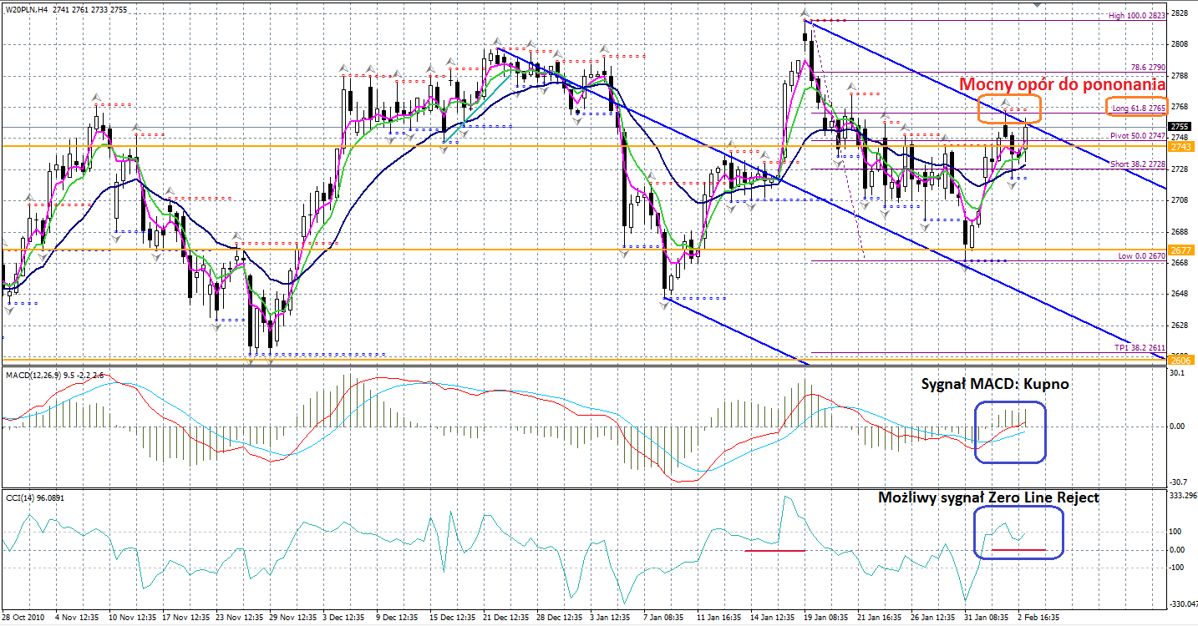Click the 2788 value on price axis
1198x626 pixels.
point(1180,76)
